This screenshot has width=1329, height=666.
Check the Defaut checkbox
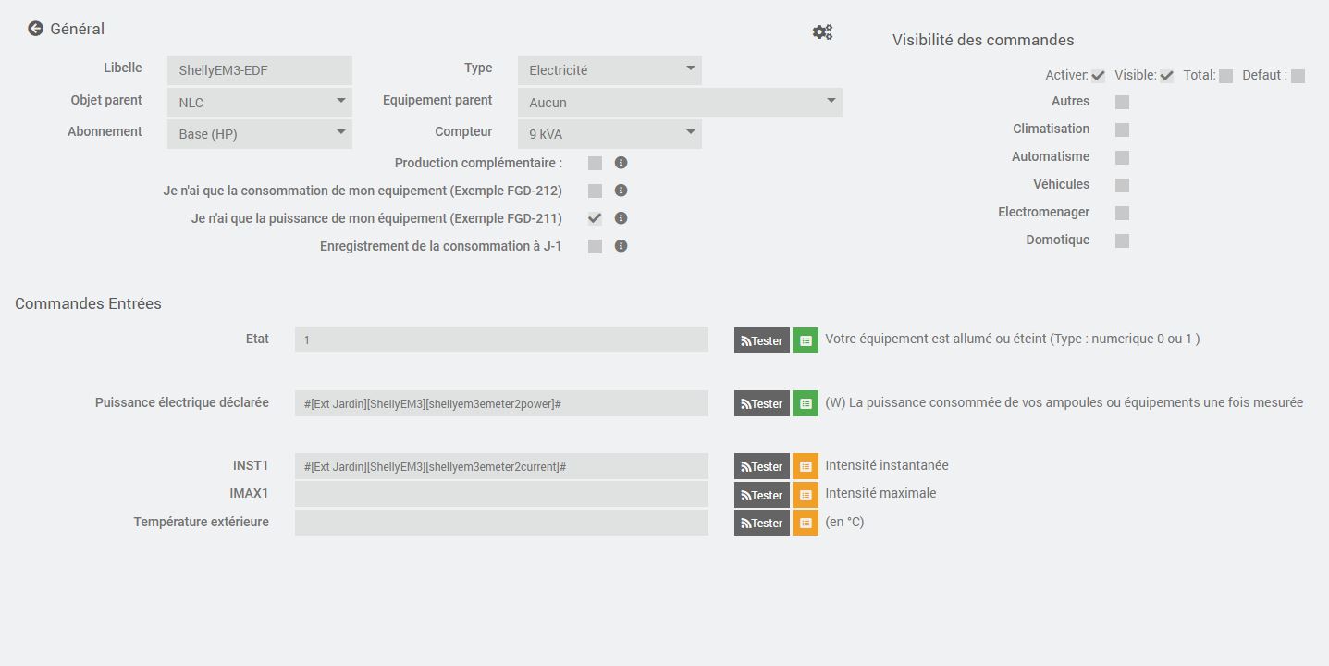click(1298, 76)
